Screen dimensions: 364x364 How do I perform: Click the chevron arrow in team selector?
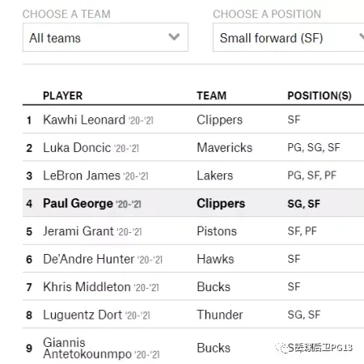click(x=174, y=36)
